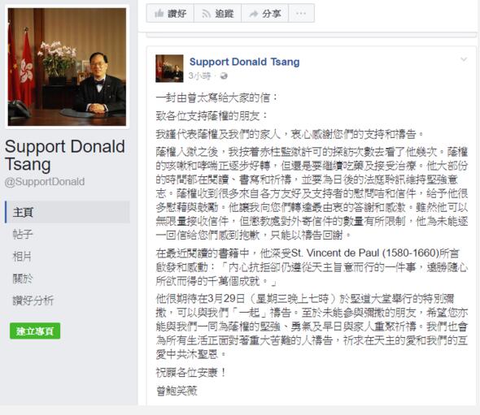Click the green 建立專頁 button
Screen dimensions: 480x415
click(35, 331)
